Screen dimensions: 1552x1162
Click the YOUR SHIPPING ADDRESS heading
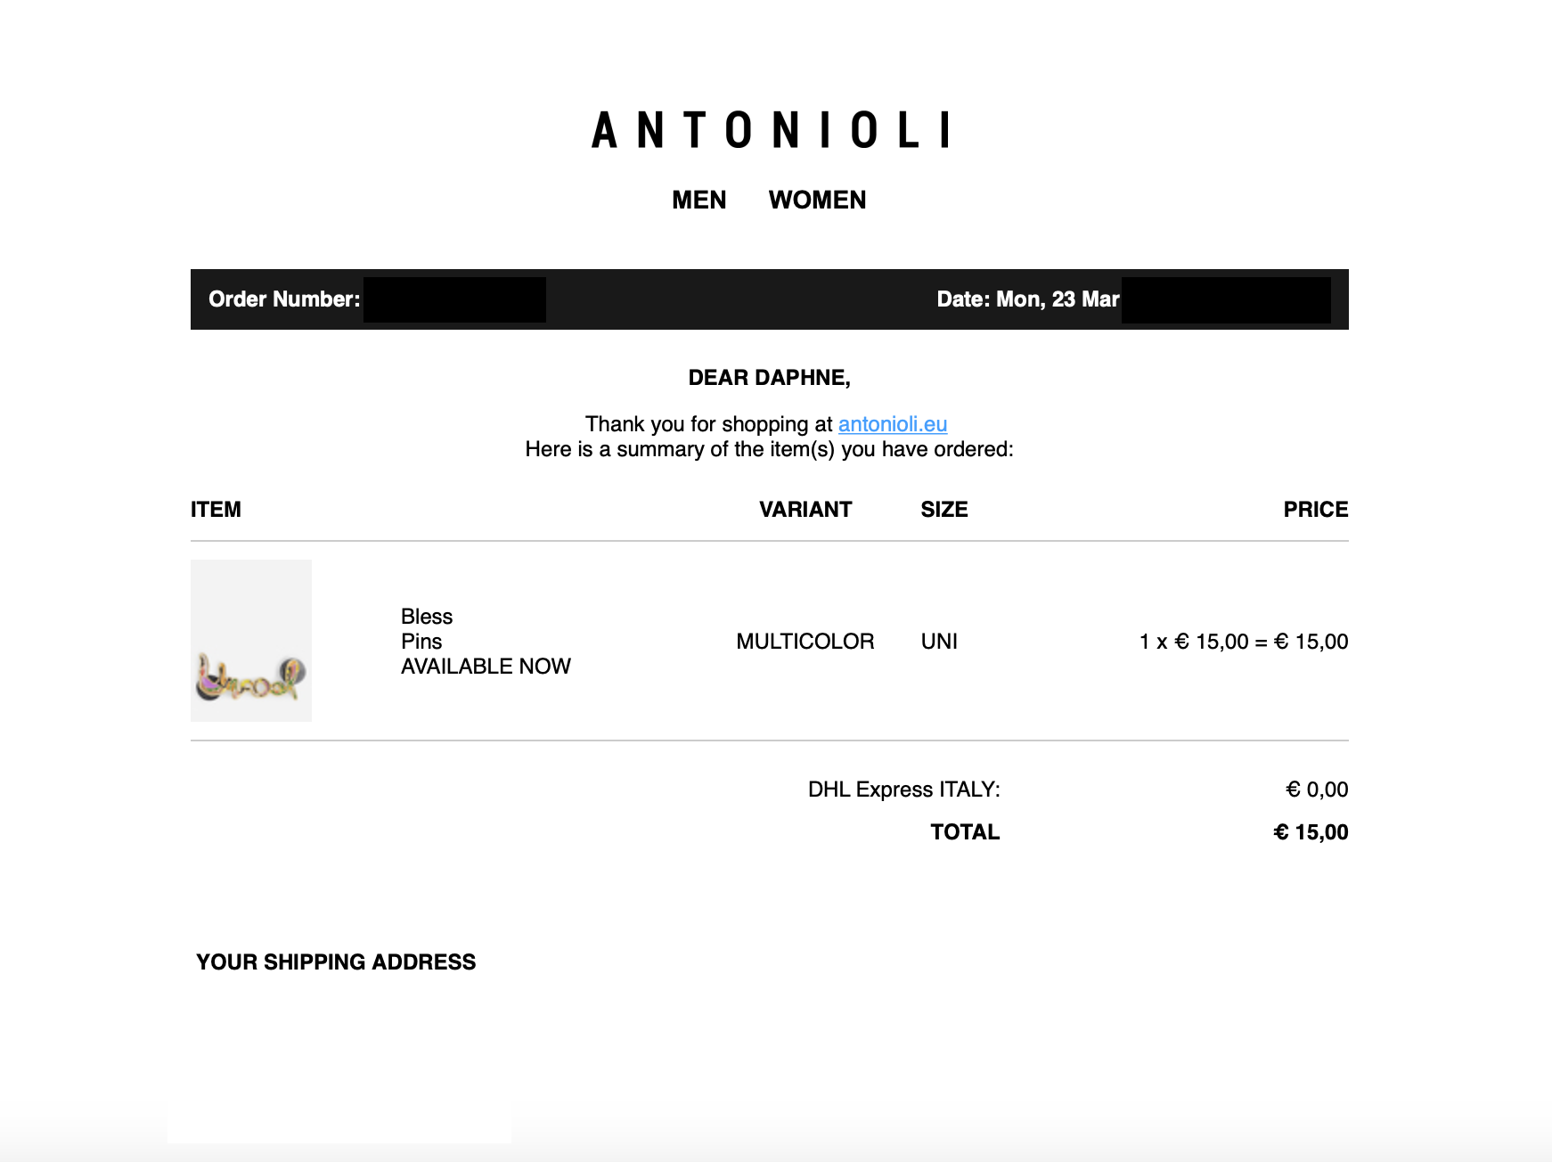click(x=336, y=962)
